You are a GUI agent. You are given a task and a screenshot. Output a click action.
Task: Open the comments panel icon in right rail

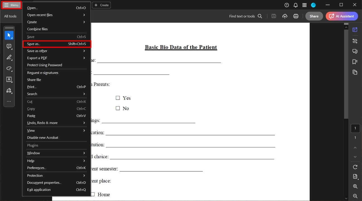click(355, 51)
